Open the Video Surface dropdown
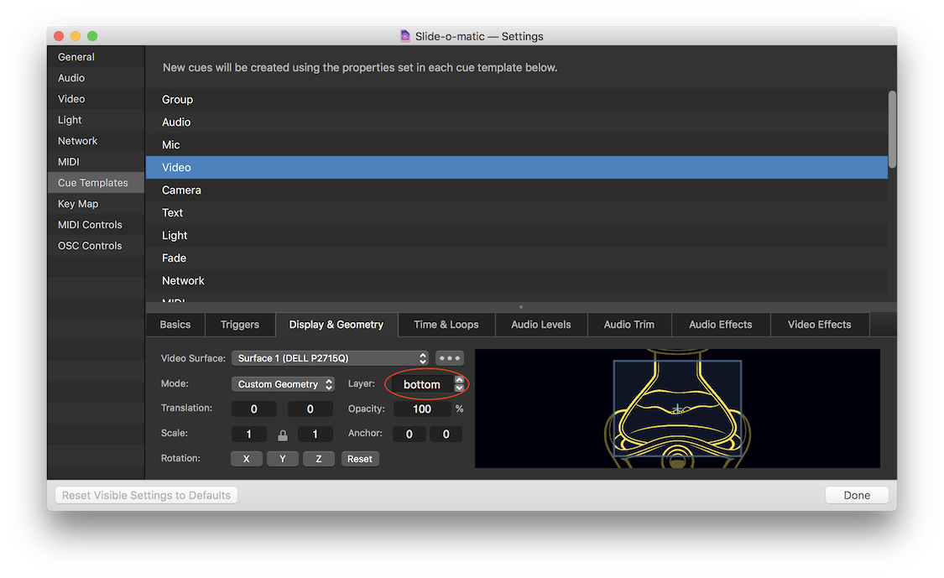This screenshot has height=578, width=944. [x=330, y=358]
